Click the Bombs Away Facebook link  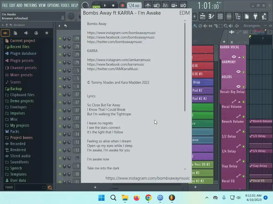coord(121,37)
